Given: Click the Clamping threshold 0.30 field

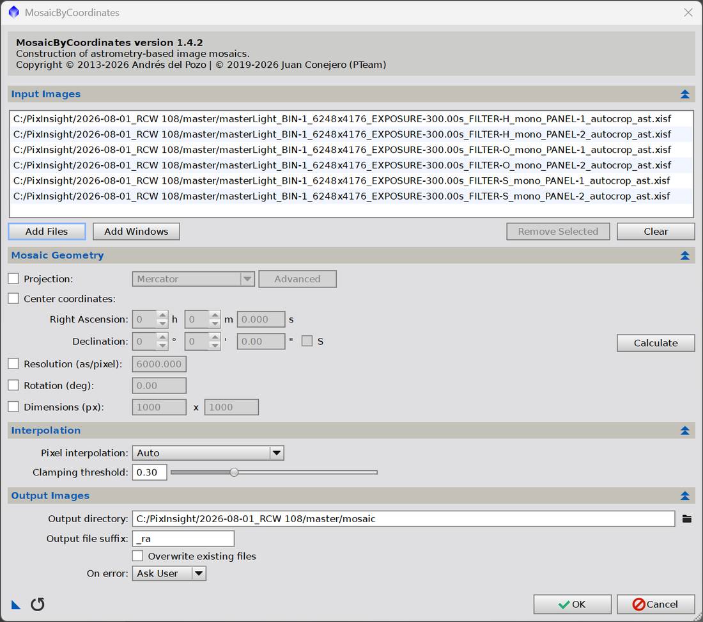Looking at the screenshot, I should tap(150, 472).
